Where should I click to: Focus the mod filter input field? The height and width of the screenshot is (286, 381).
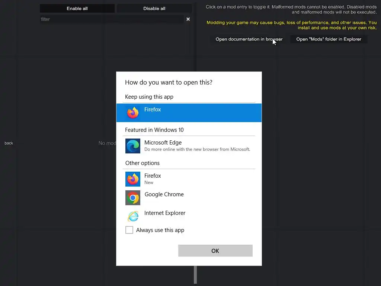click(x=112, y=19)
